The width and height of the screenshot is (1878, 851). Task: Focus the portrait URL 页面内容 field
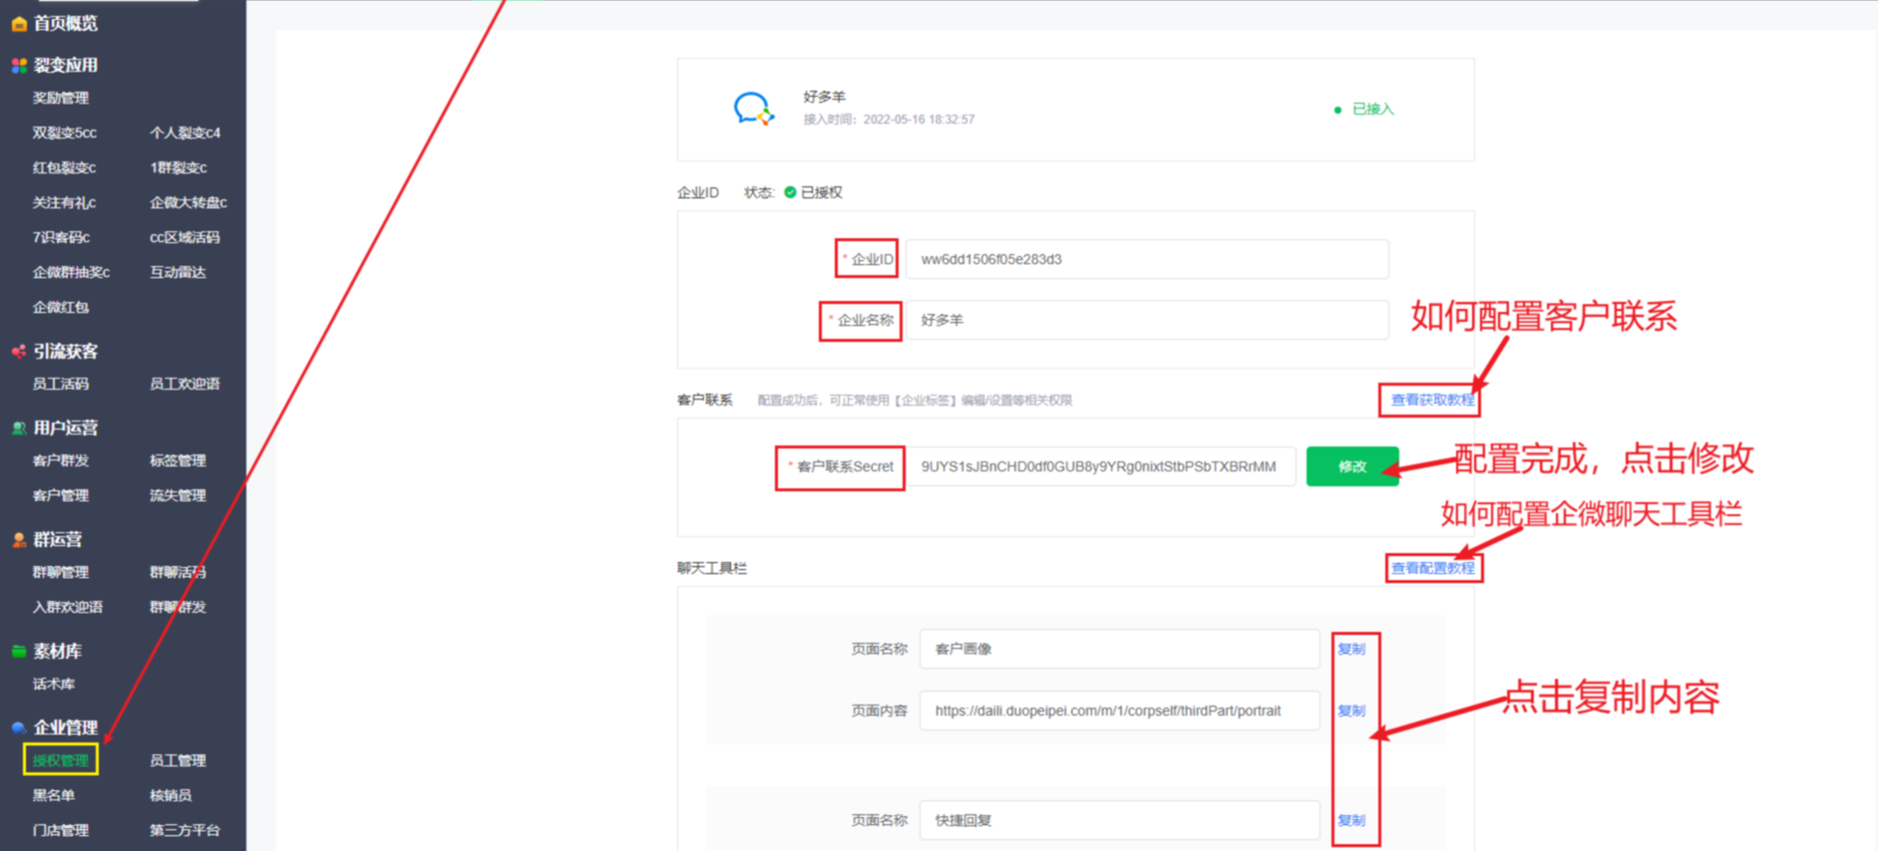[1120, 710]
